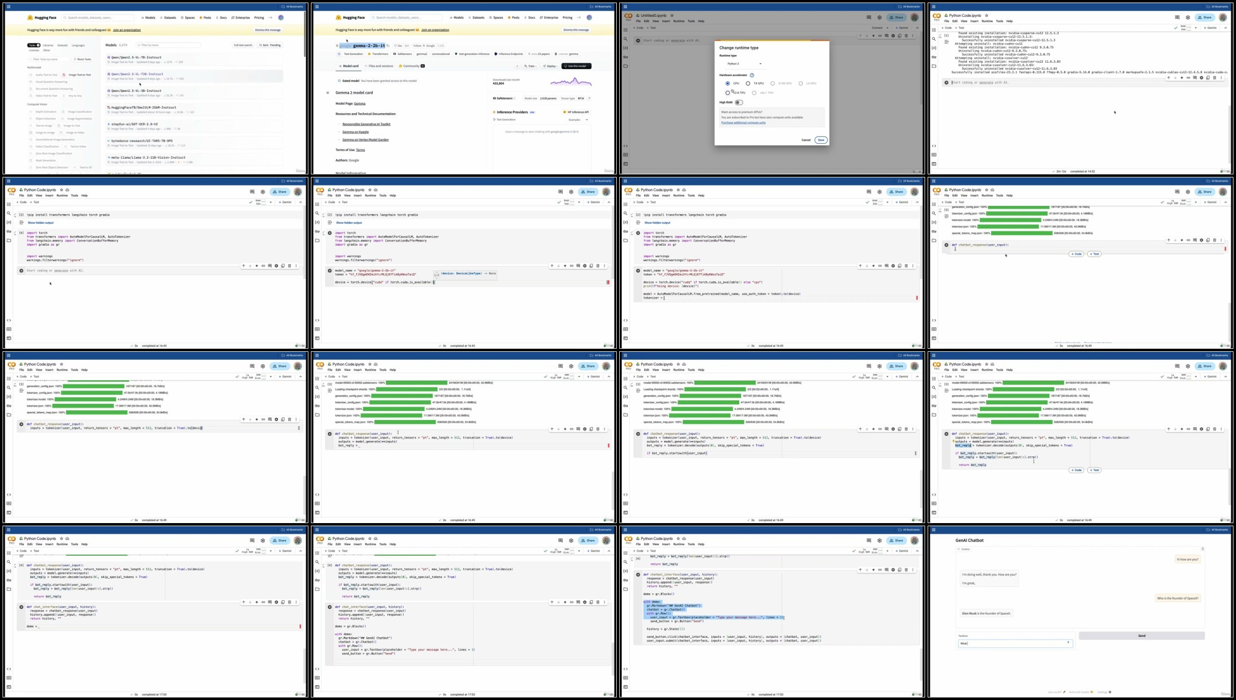This screenshot has width=1236, height=700.
Task: Move cell up in Untitled0.ipynb cell toolbar
Action: coord(860,36)
